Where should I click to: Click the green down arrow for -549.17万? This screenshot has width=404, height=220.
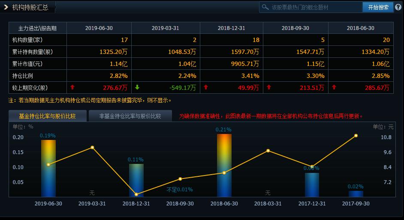coord(137,87)
